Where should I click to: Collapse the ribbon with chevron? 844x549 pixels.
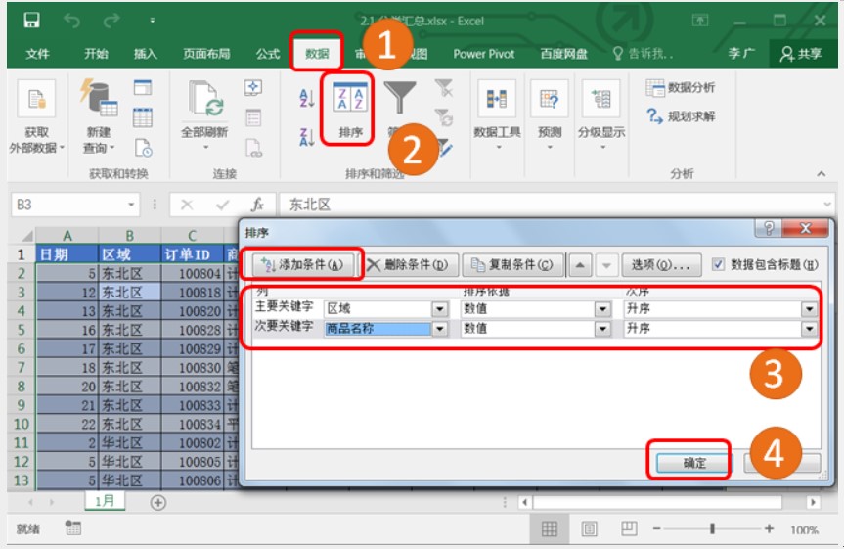pos(821,173)
